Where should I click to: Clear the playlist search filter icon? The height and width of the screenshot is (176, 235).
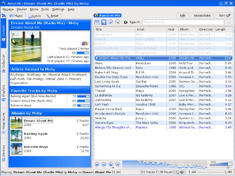click(126, 22)
